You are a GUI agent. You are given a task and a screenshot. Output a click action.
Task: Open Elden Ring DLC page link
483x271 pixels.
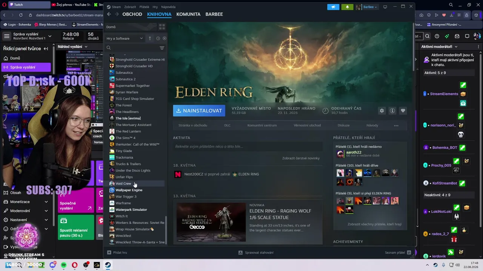pos(227,125)
